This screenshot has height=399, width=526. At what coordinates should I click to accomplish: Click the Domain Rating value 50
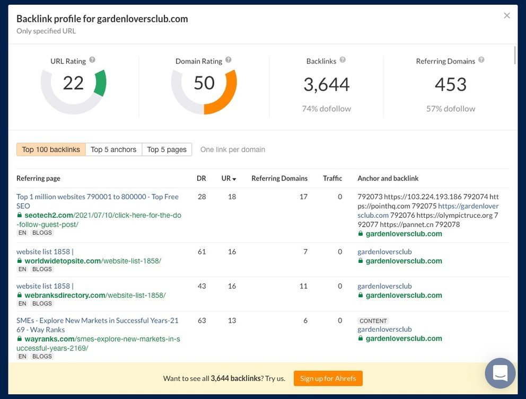click(x=204, y=83)
